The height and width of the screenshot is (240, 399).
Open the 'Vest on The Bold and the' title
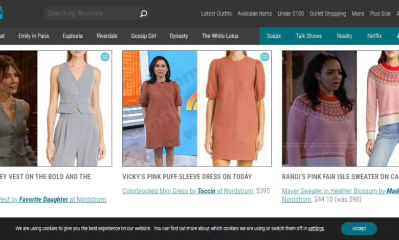(46, 177)
